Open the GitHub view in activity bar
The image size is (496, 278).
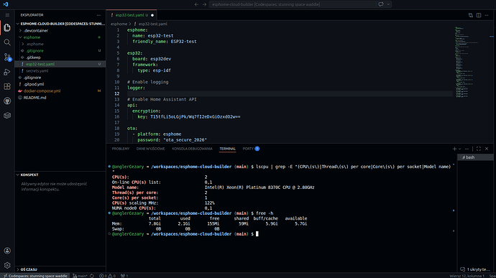[7, 101]
